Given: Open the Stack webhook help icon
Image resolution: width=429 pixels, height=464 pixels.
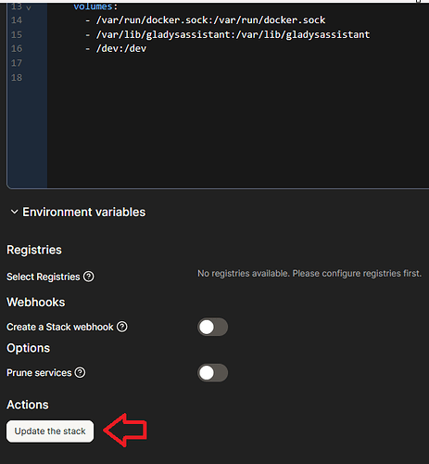Looking at the screenshot, I should click(x=122, y=327).
